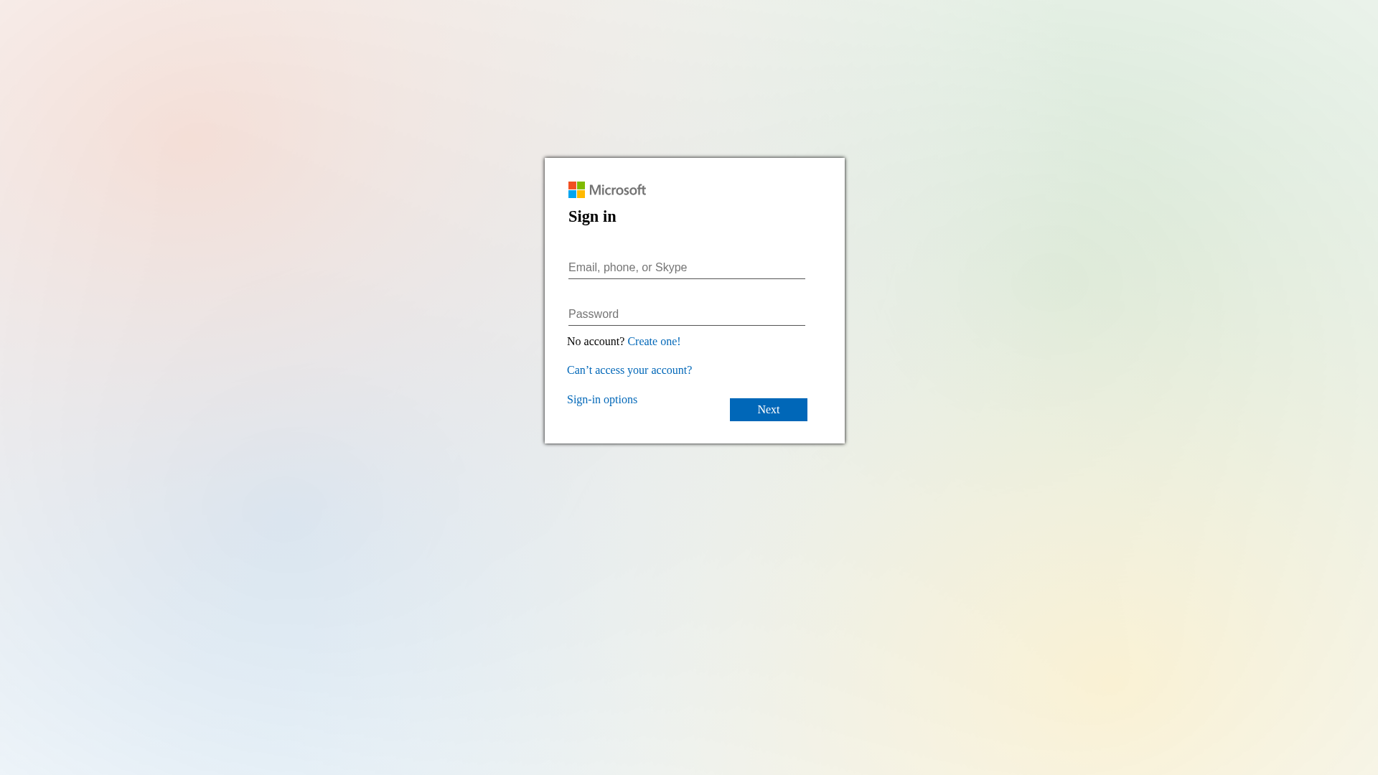Focus the Password field
Screen dimensions: 1378x775
(x=687, y=314)
